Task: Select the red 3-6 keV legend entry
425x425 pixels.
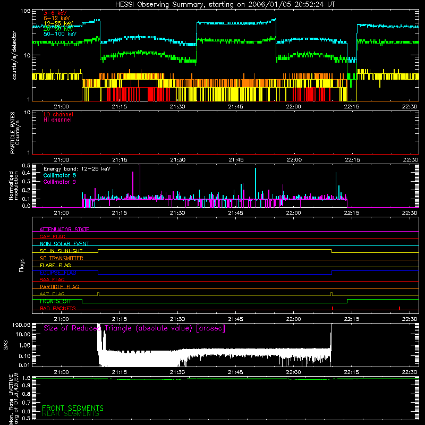Action: 55,13
